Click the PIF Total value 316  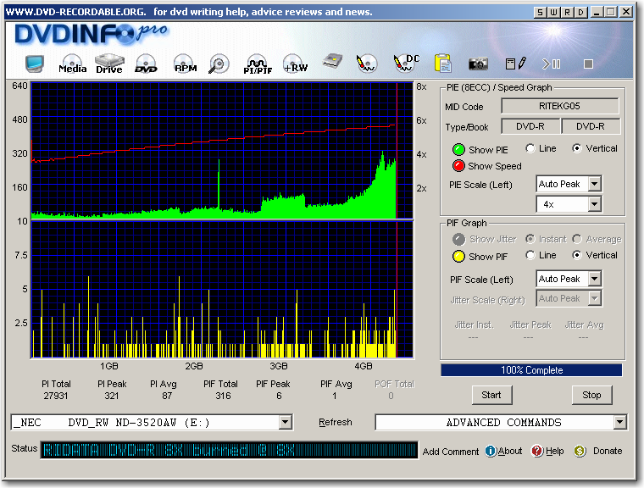(x=223, y=396)
